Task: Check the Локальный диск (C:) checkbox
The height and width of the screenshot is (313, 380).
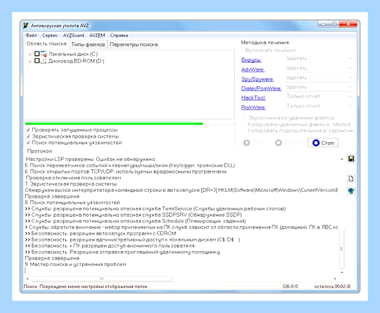Action: [37, 53]
